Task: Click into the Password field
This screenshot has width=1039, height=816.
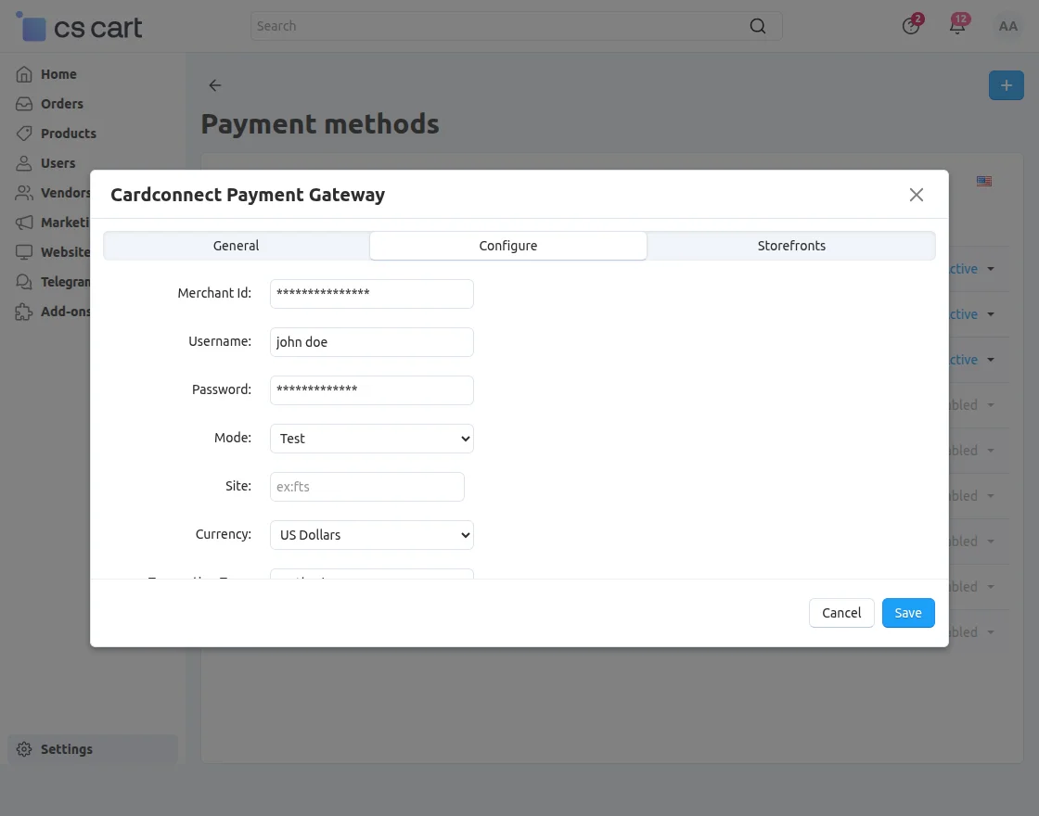Action: click(x=372, y=390)
